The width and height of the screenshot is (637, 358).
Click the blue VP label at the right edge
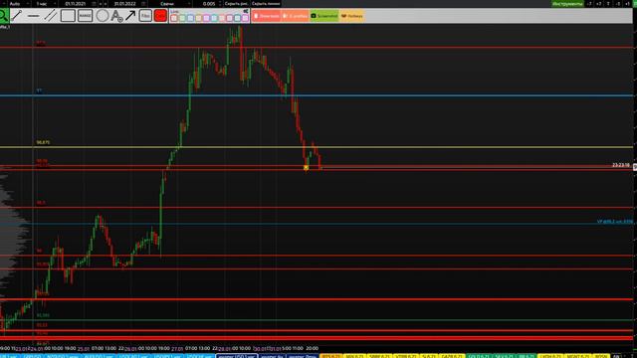(615, 222)
